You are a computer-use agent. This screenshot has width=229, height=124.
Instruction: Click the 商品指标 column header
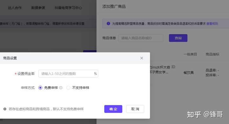(212, 54)
